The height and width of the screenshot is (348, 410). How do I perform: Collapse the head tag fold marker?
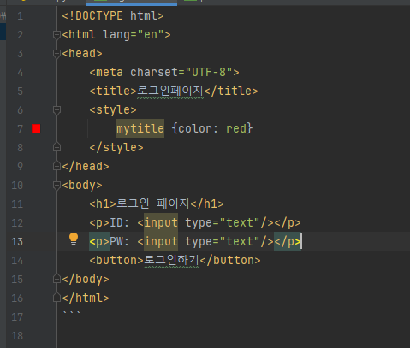56,54
